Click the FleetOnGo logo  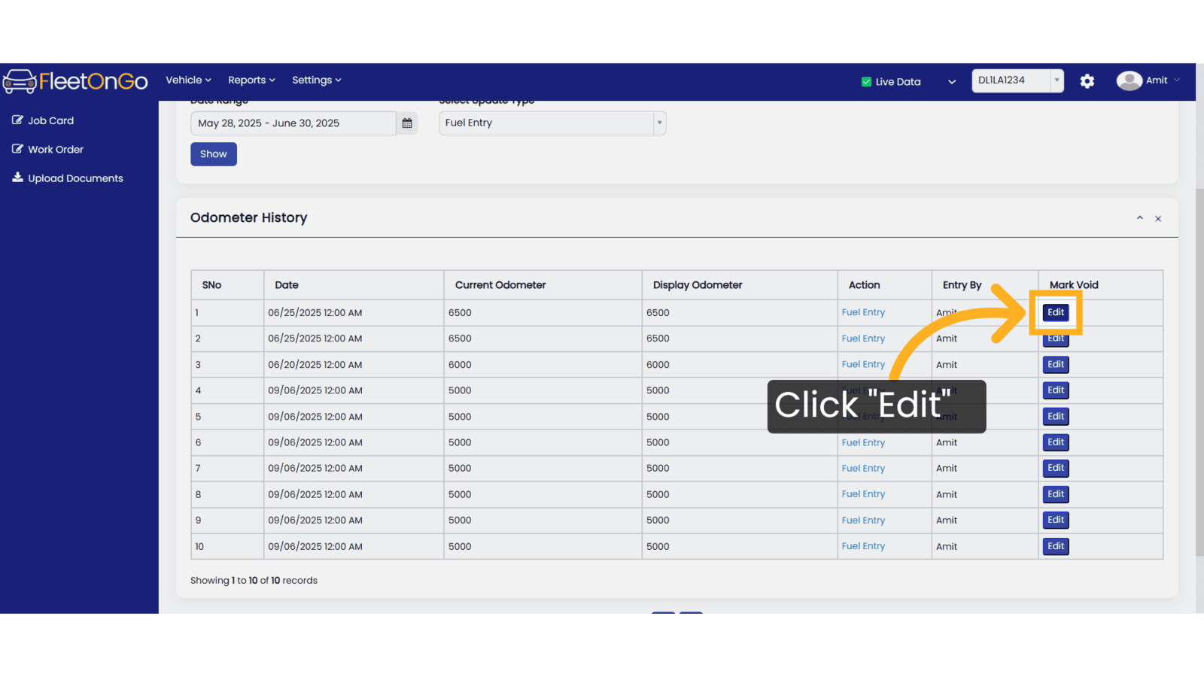click(x=75, y=80)
